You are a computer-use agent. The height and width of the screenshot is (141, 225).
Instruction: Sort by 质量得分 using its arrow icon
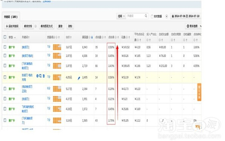pos(59,37)
